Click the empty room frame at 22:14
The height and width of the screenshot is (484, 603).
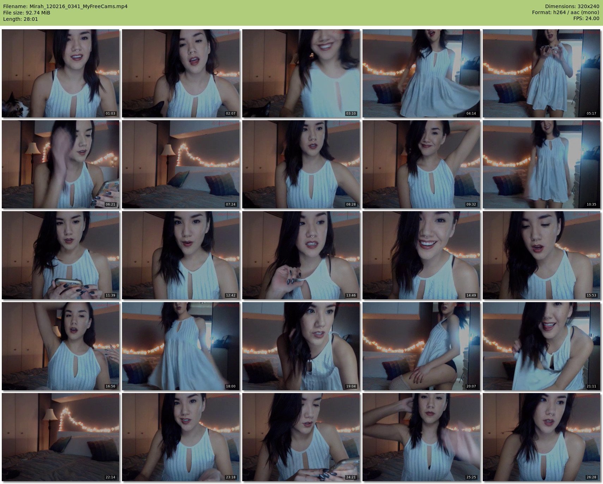tap(61, 437)
